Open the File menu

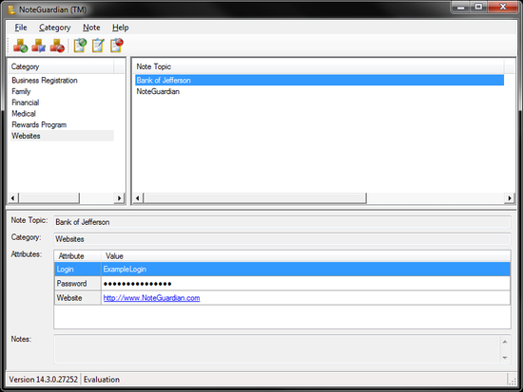coord(21,28)
